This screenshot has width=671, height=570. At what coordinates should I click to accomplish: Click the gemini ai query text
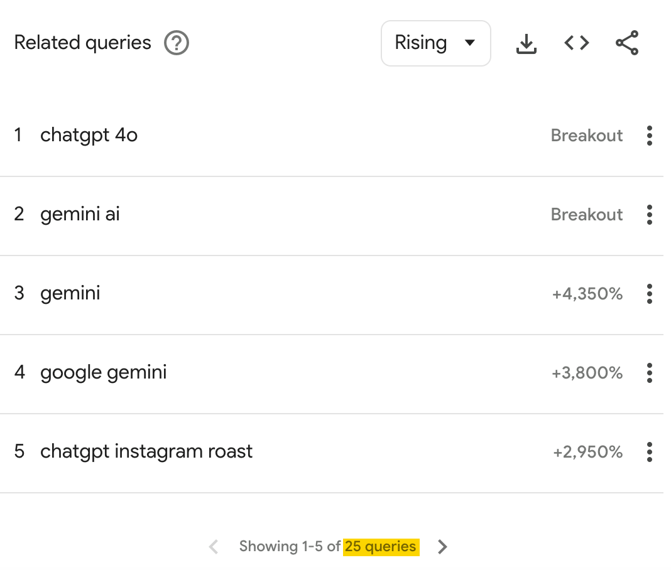click(x=80, y=214)
